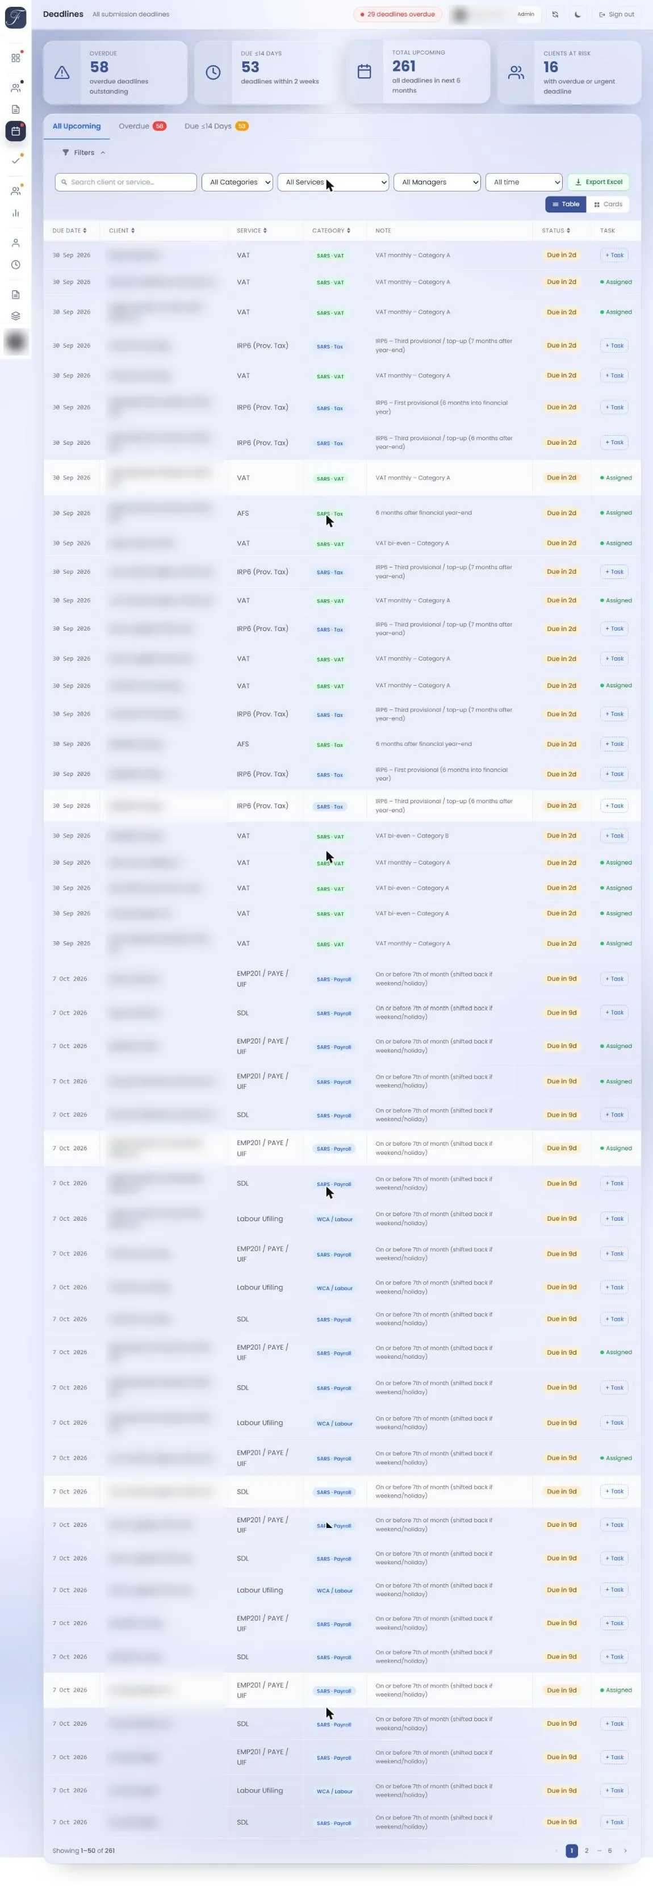Click the 29 deadlines overdue badge
Viewport: 653px width, 1887px height.
[x=397, y=14]
